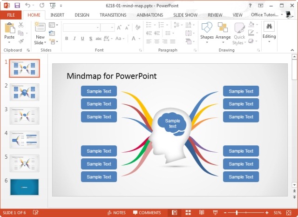Select 'Mindmap for PowerPoint' slide title
The height and width of the screenshot is (217, 298).
pos(112,76)
